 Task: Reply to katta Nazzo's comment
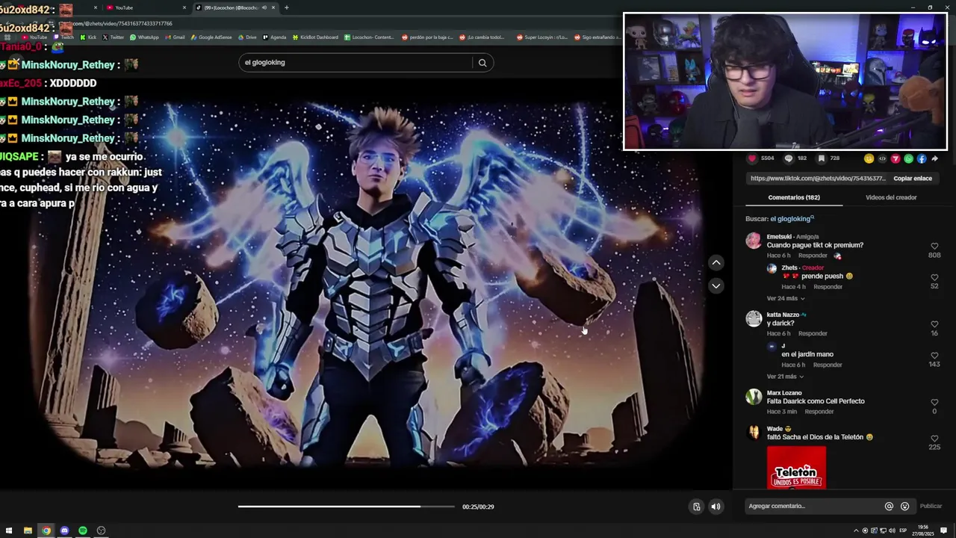(813, 333)
